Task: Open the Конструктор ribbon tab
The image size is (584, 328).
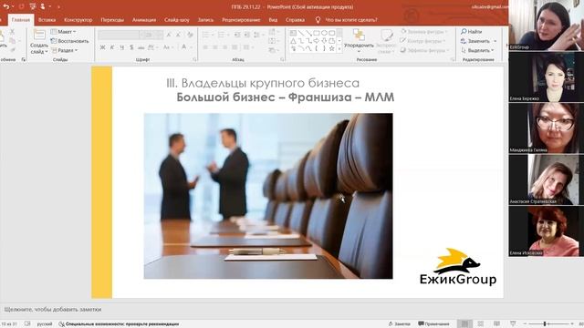Action: point(78,20)
